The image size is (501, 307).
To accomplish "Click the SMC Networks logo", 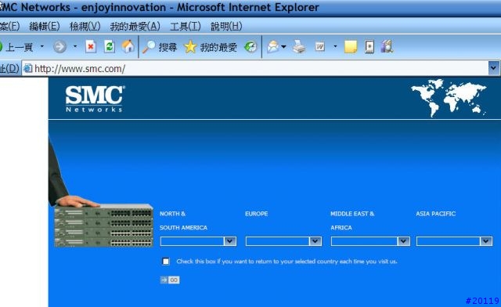I will [96, 99].
